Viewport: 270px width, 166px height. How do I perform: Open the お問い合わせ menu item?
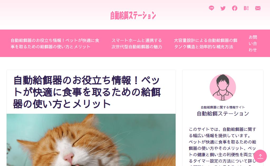point(253,44)
